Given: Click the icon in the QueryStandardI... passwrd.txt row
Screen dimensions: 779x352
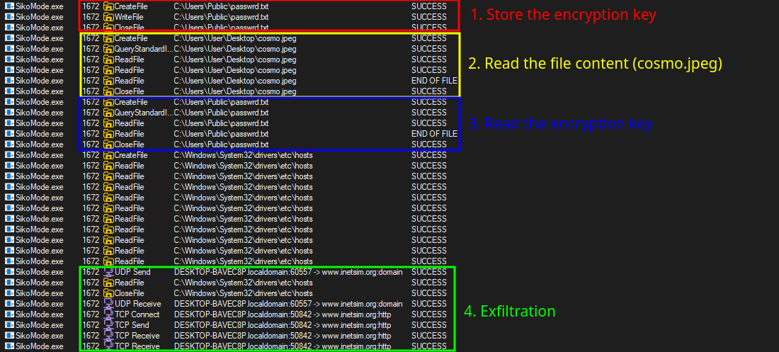Looking at the screenshot, I should click(108, 113).
